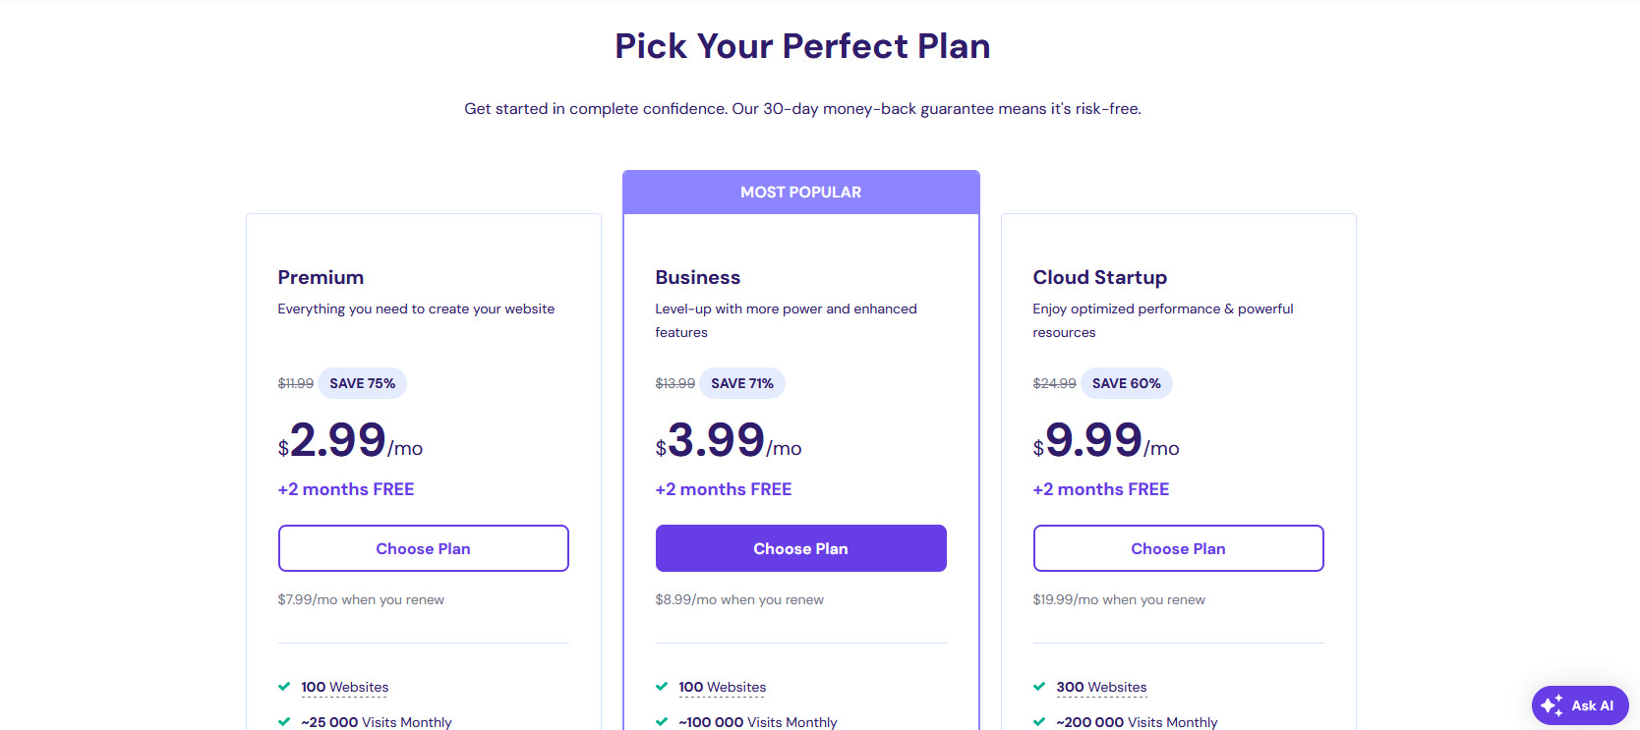
Task: Click checkmark icon beside 300 Websites
Action: [x=1039, y=687]
